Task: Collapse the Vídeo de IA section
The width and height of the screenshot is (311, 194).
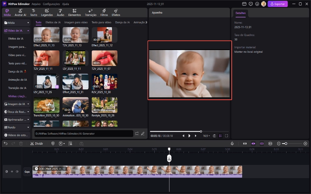Action: click(28, 30)
